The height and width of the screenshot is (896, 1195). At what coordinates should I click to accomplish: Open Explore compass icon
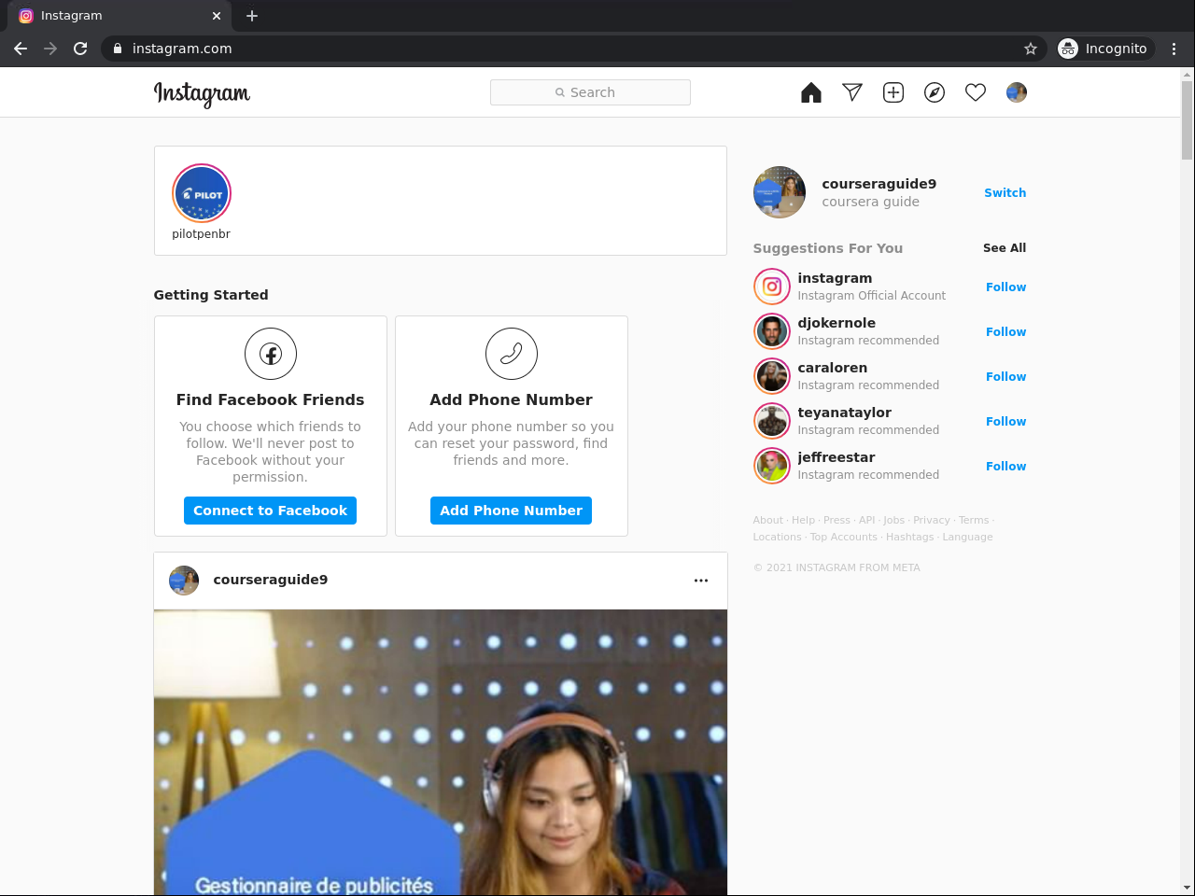click(x=935, y=92)
